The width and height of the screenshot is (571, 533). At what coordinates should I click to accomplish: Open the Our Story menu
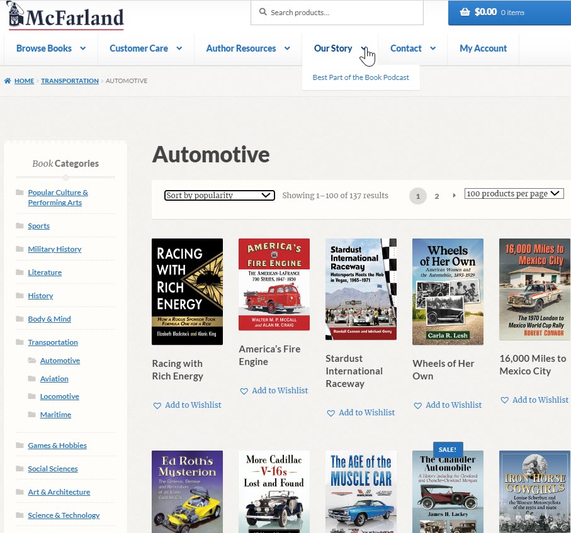(333, 48)
